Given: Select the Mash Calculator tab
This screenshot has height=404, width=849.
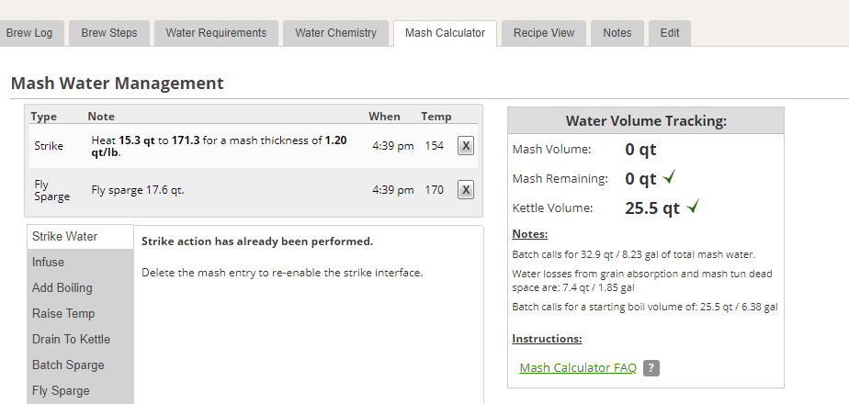Looking at the screenshot, I should 445,33.
